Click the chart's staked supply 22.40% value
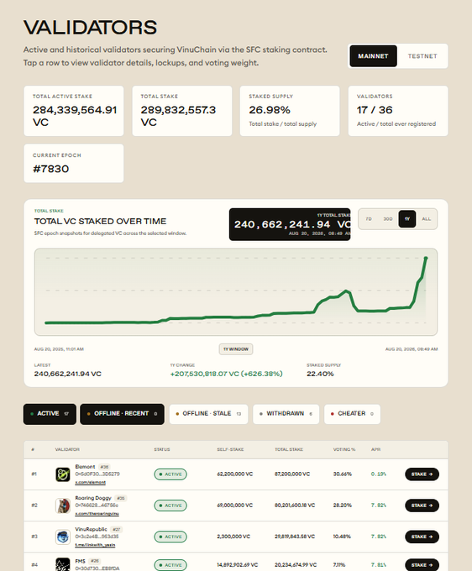This screenshot has width=472, height=571. [x=320, y=374]
